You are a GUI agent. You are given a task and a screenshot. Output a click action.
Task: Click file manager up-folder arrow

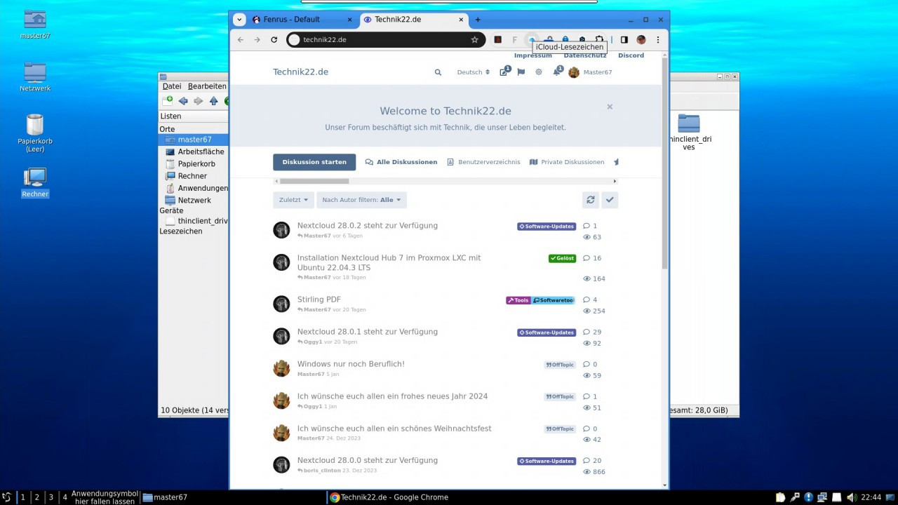click(214, 101)
